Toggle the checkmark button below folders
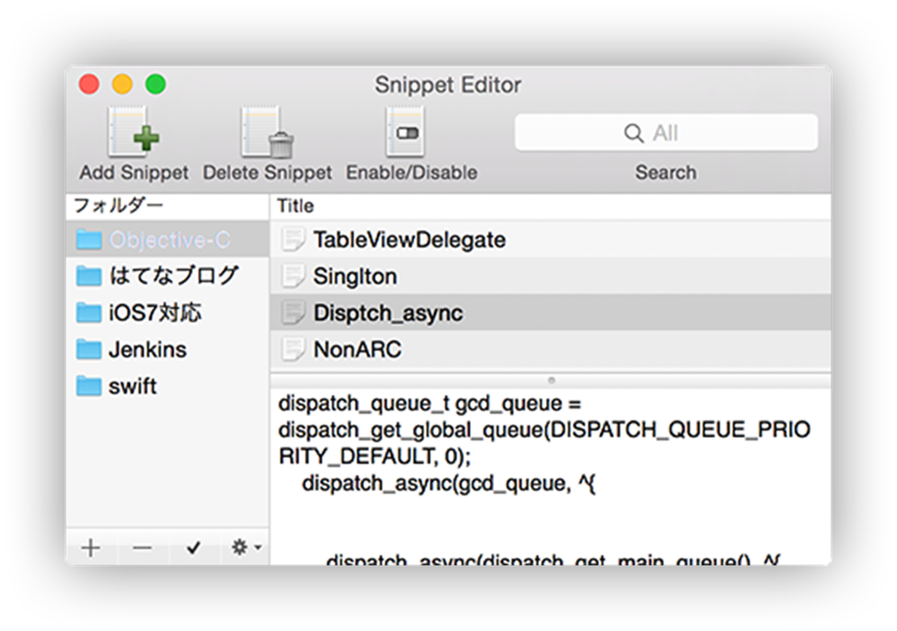Image resolution: width=897 pixels, height=631 pixels. [193, 548]
